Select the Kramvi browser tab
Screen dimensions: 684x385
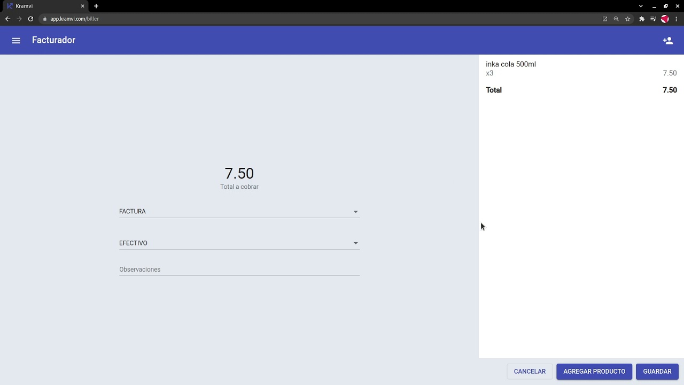(45, 6)
